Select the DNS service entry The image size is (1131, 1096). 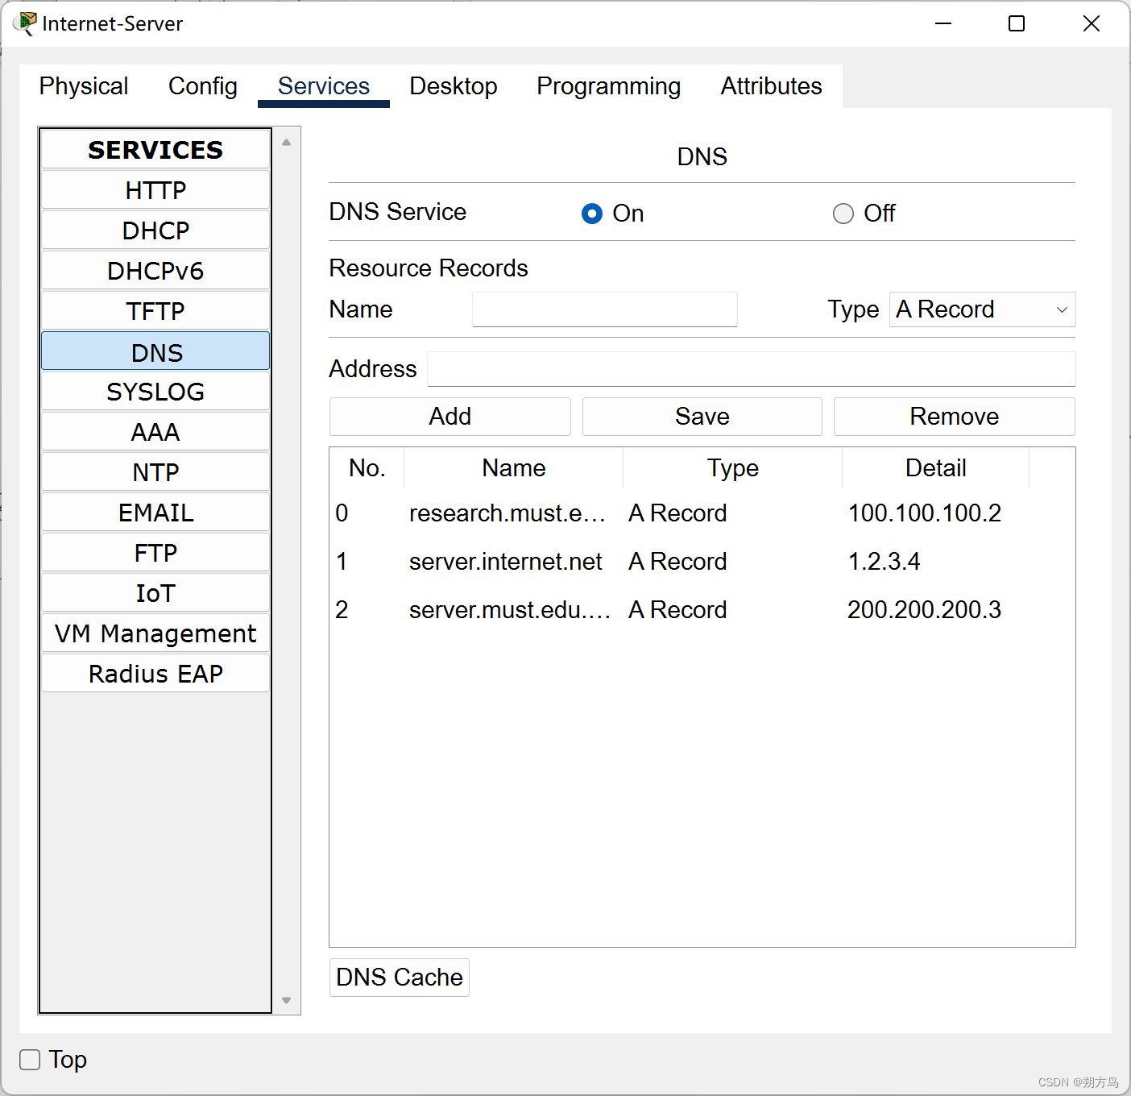click(x=155, y=351)
